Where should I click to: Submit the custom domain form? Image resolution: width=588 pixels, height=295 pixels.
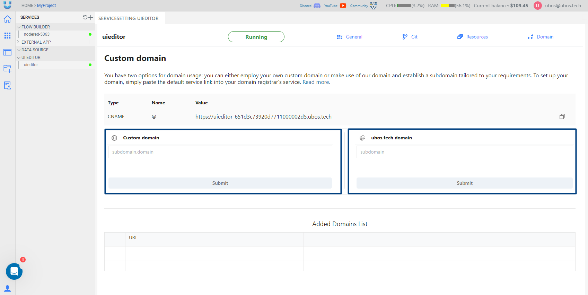click(220, 183)
